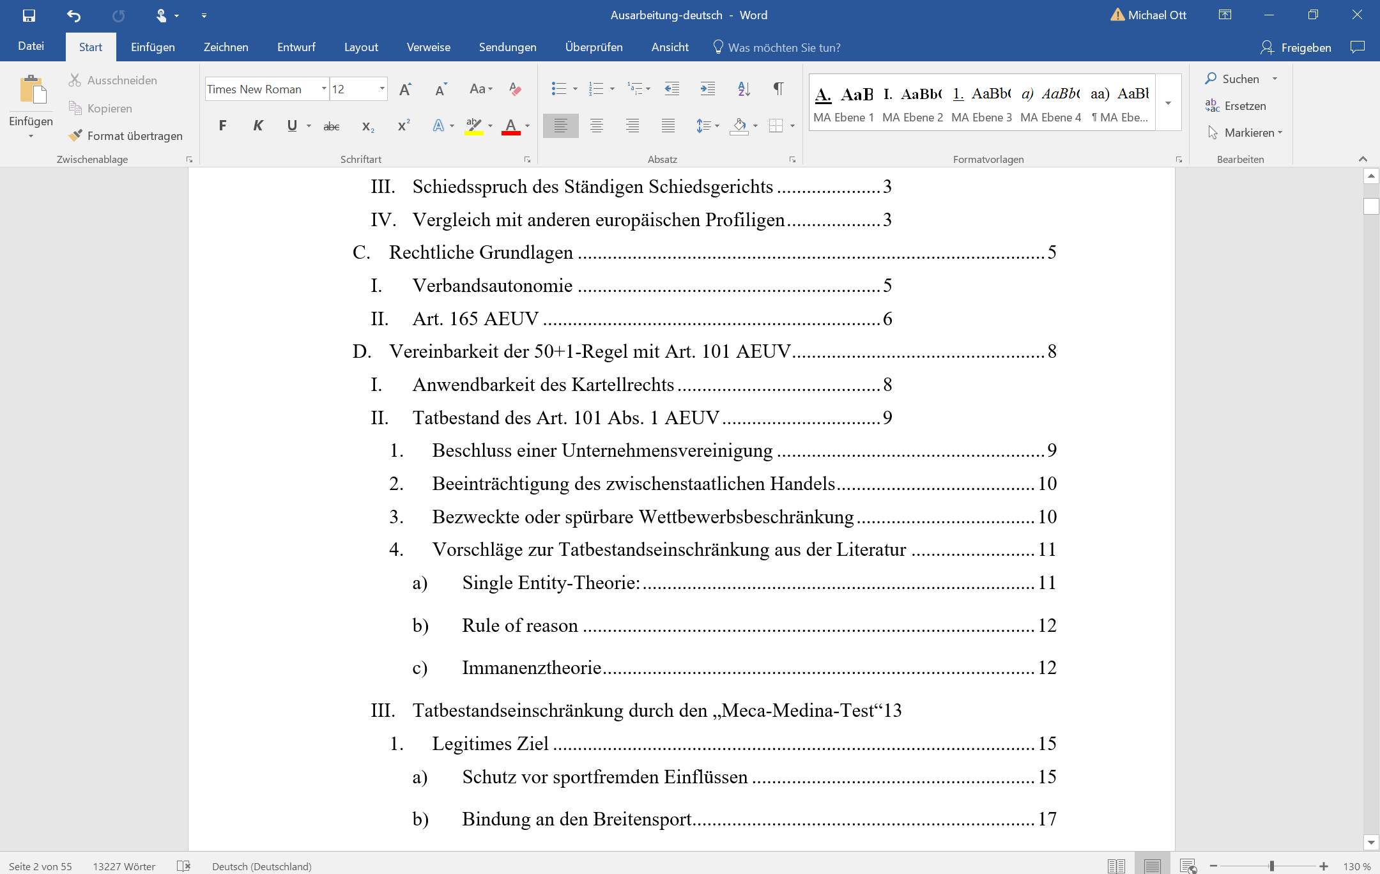Screen dimensions: 1380x874
Task: Apply italic formatting
Action: (257, 125)
